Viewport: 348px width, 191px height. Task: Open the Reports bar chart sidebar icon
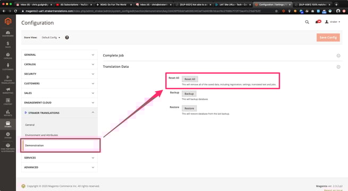click(8, 113)
